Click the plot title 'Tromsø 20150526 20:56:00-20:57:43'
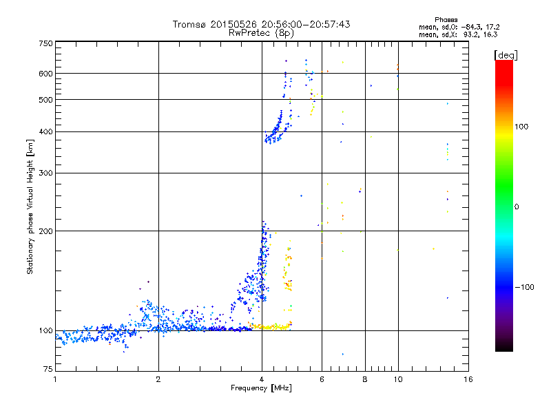This screenshot has width=551, height=413. [262, 24]
